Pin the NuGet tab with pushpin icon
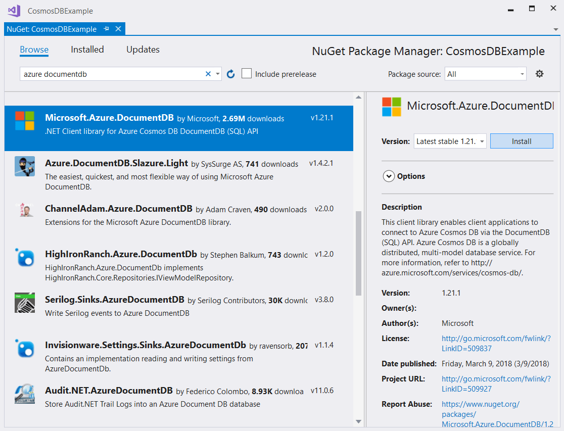Screen dimensions: 564x431 click(107, 29)
